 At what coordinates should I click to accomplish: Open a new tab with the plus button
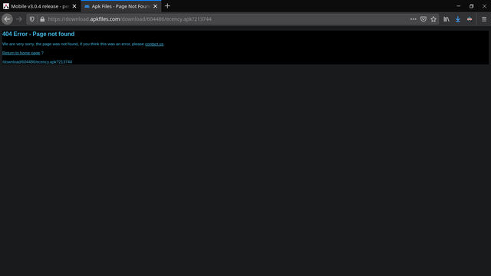tap(167, 6)
